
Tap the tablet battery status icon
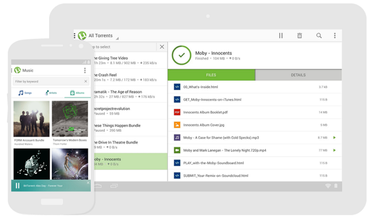(336, 186)
